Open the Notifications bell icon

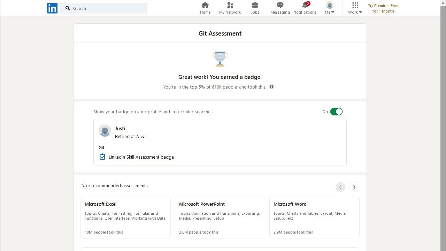click(305, 5)
